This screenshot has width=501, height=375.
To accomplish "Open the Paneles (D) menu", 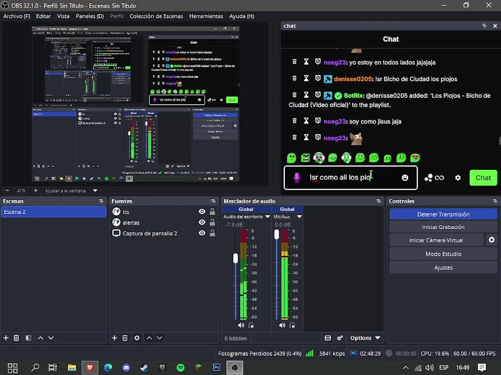I will click(90, 16).
